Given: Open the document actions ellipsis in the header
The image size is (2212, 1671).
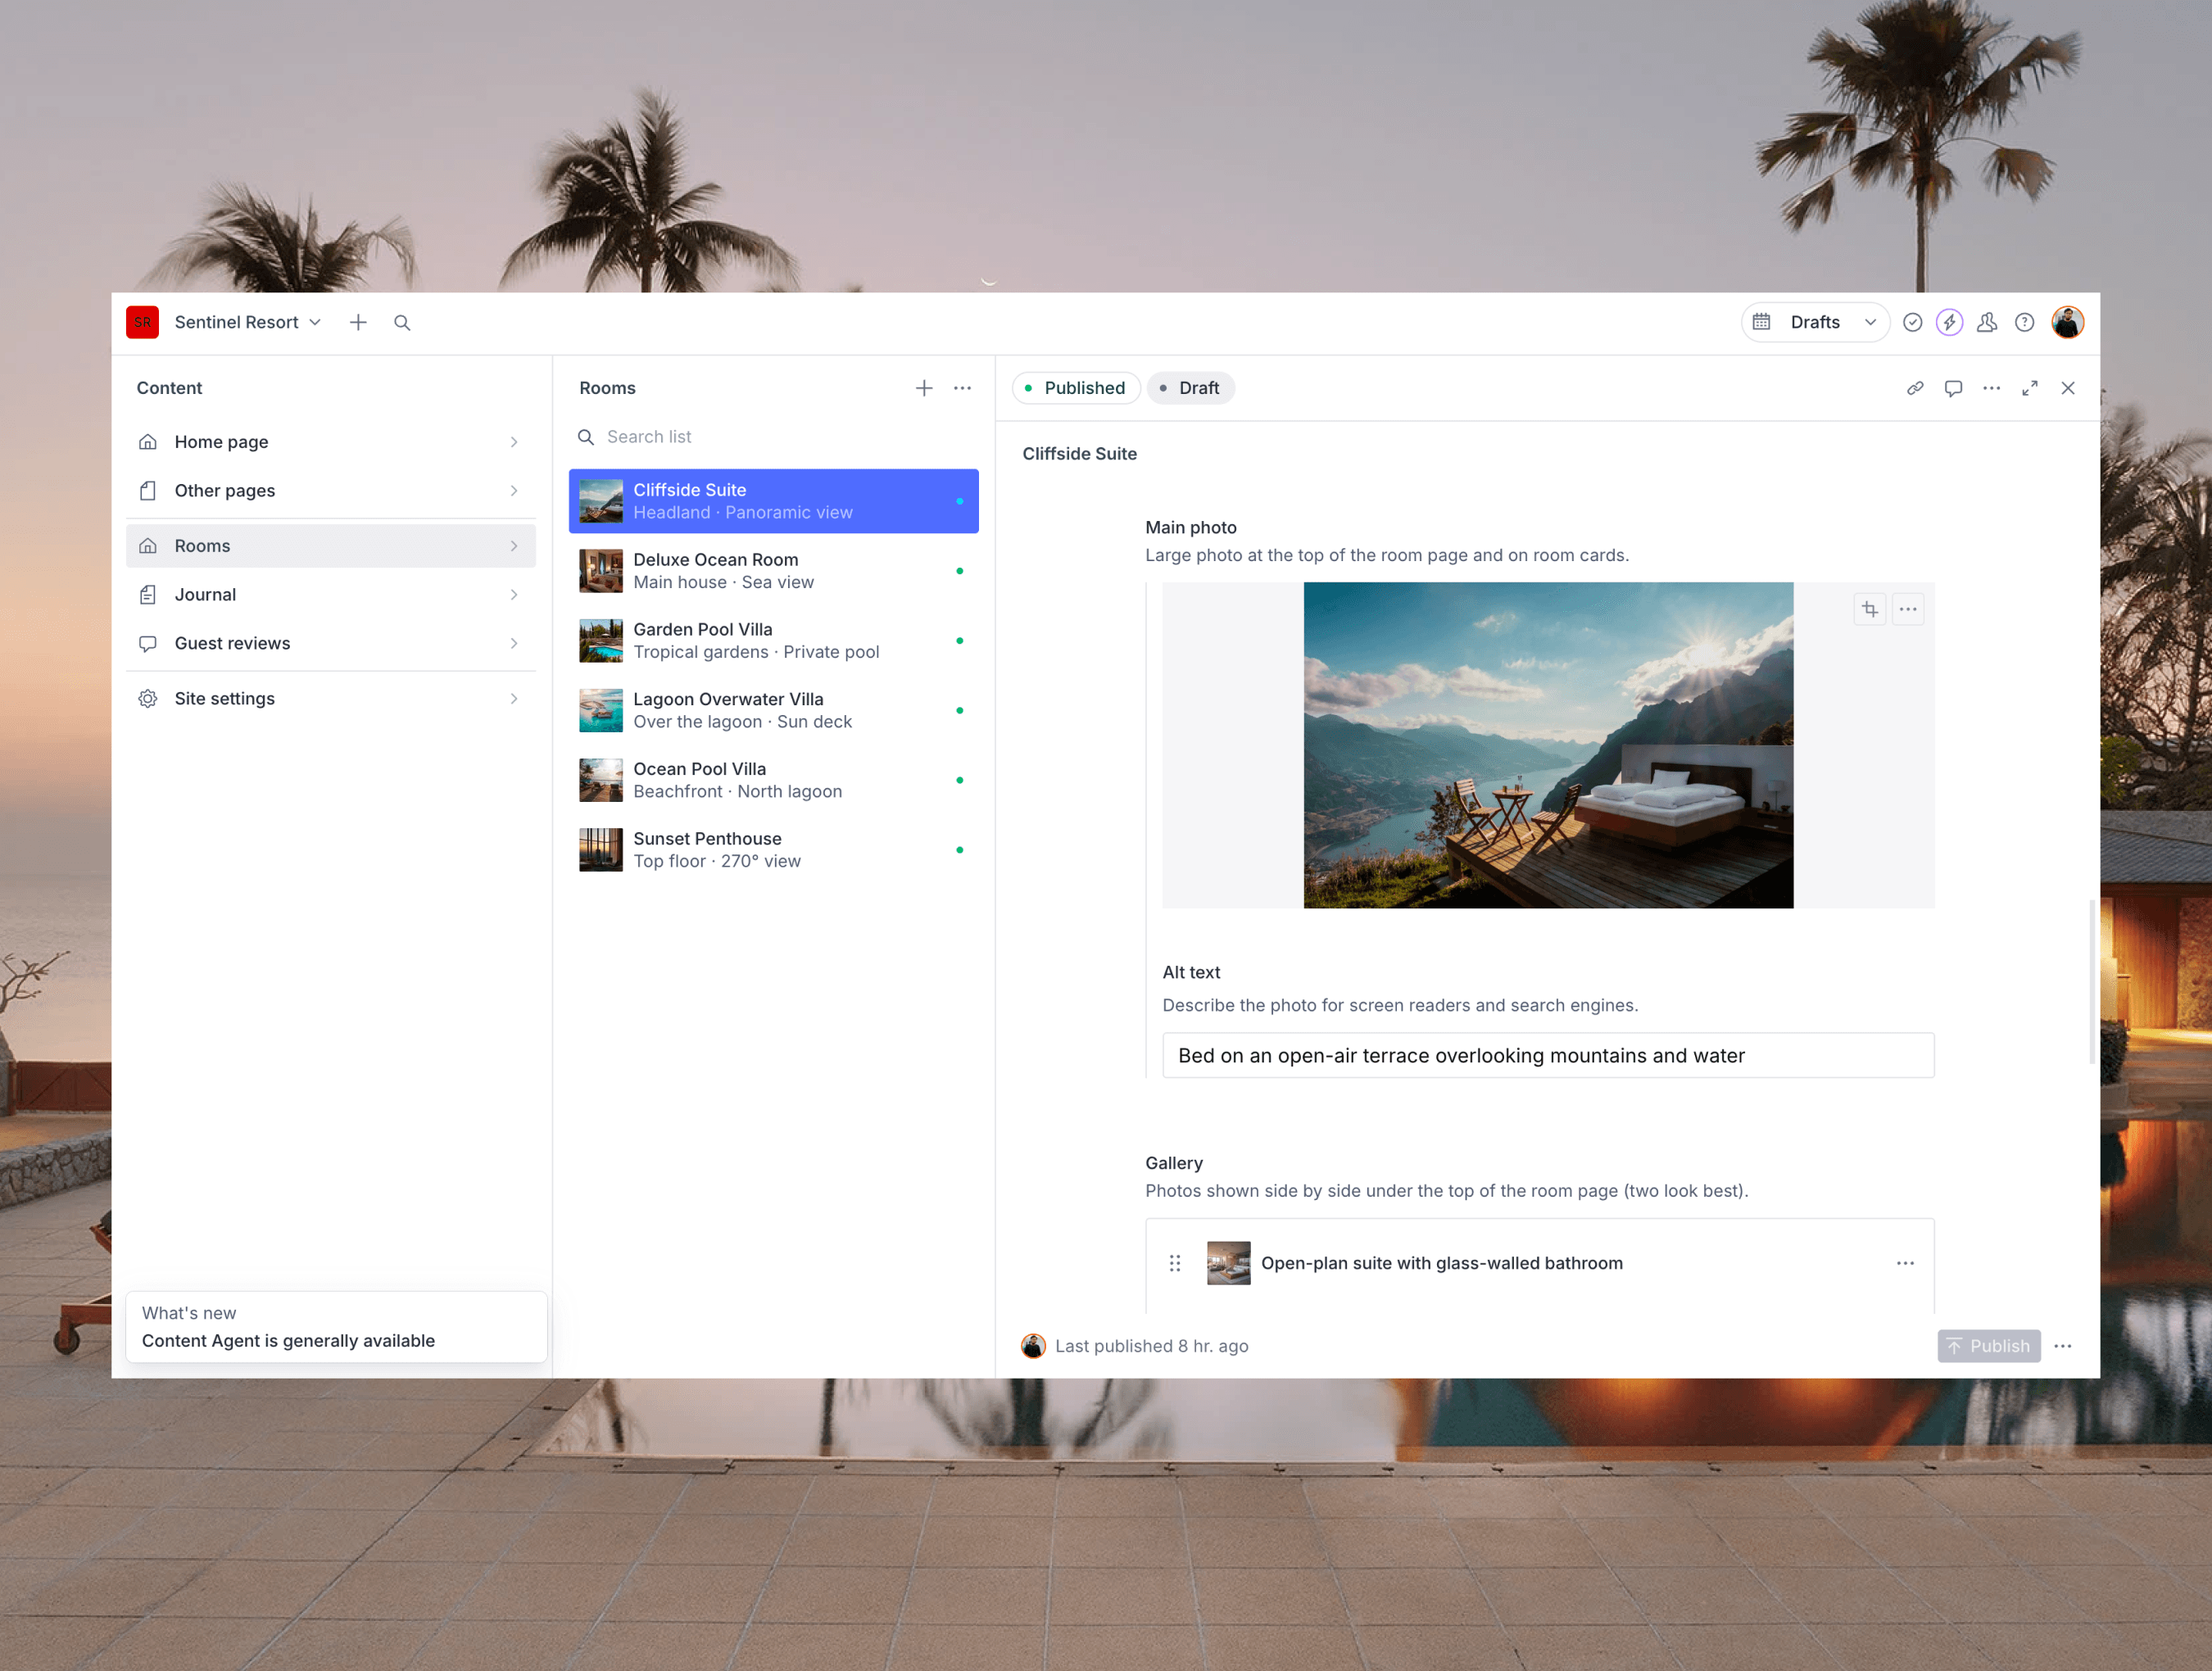Looking at the screenshot, I should 1991,388.
